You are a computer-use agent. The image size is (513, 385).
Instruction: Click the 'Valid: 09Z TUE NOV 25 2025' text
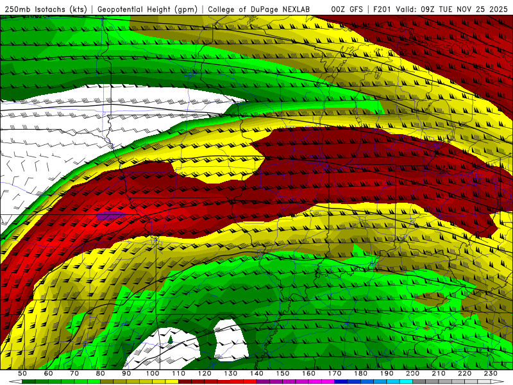pos(451,10)
